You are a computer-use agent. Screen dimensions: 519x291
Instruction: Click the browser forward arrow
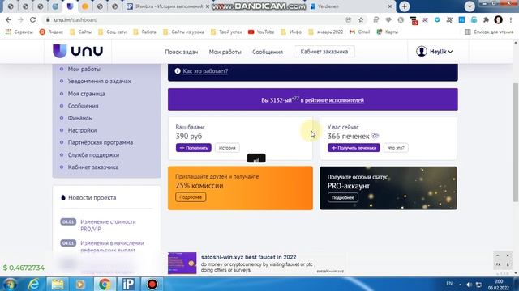click(x=20, y=19)
